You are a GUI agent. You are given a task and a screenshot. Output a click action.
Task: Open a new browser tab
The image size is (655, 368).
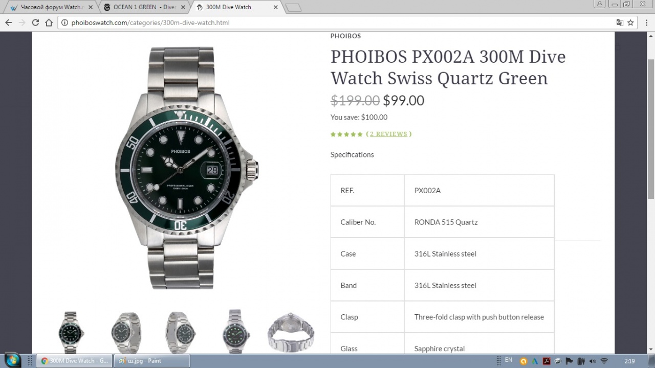(293, 7)
